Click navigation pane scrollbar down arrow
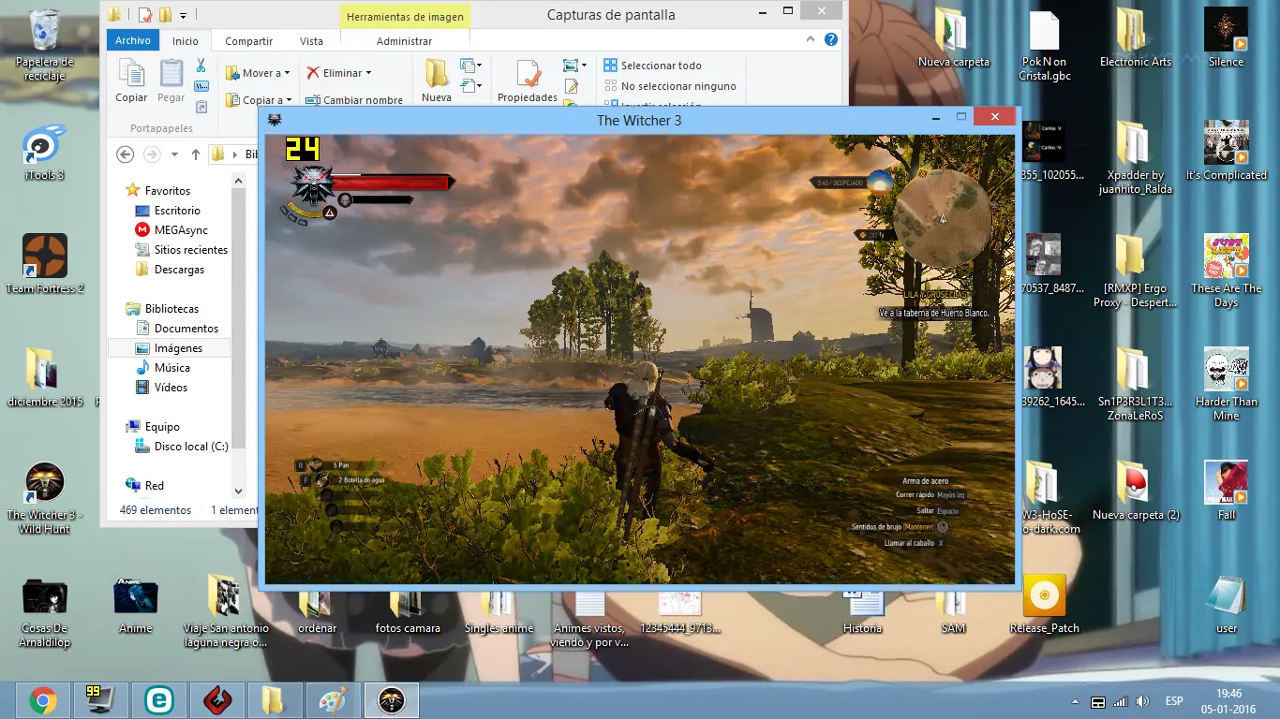Screen dimensions: 1280x719 tap(238, 492)
